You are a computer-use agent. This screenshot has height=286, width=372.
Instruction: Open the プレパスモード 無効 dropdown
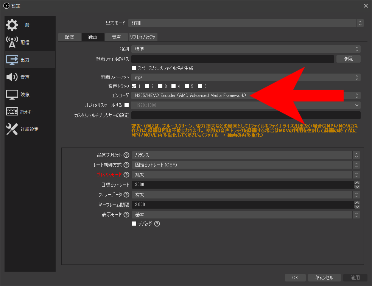click(x=246, y=175)
